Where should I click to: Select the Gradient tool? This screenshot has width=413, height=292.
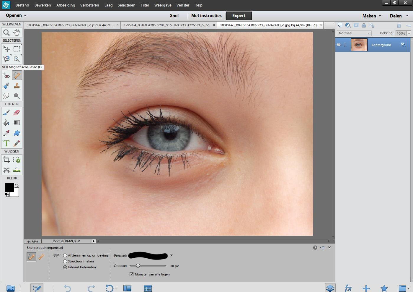coord(17,123)
